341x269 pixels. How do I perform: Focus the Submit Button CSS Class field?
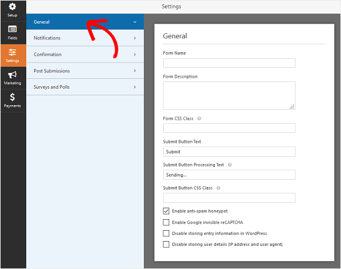[229, 198]
